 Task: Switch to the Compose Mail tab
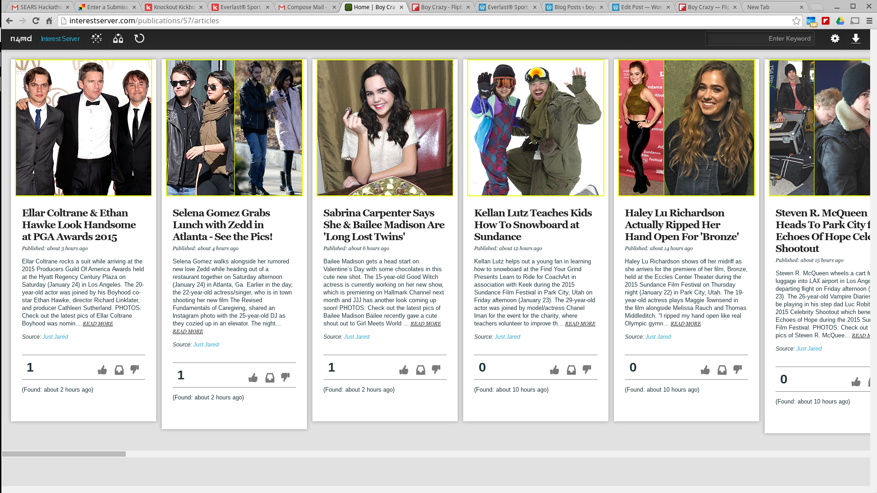(x=306, y=7)
